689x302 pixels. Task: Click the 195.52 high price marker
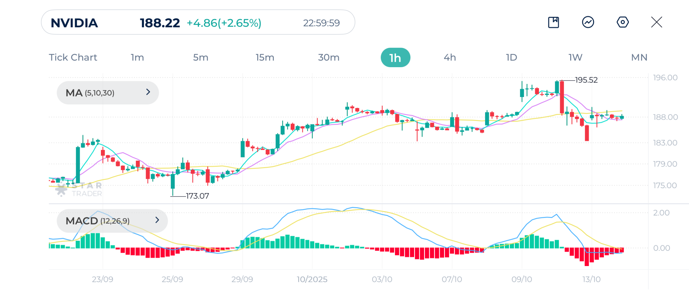tap(586, 80)
